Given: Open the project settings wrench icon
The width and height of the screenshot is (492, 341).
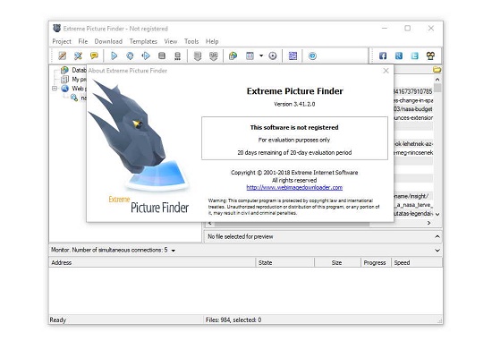Looking at the screenshot, I should point(78,55).
